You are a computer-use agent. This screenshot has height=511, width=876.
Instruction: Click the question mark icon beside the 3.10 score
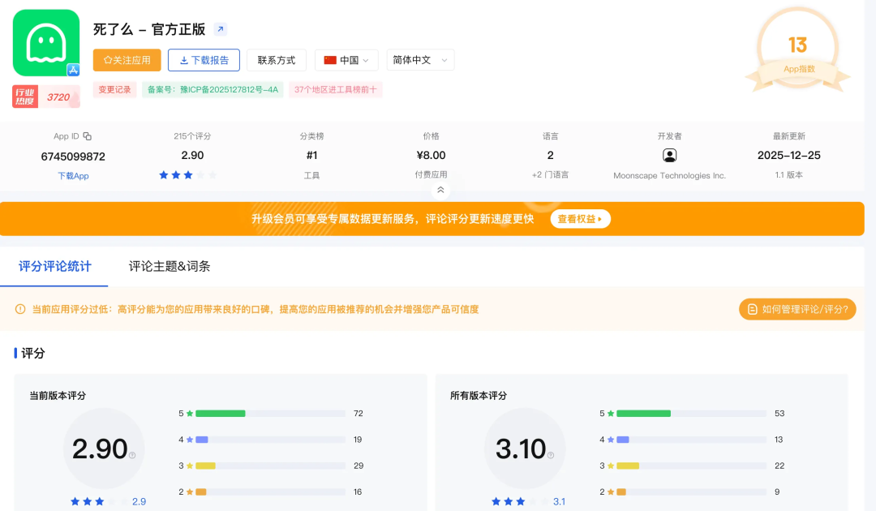(552, 455)
